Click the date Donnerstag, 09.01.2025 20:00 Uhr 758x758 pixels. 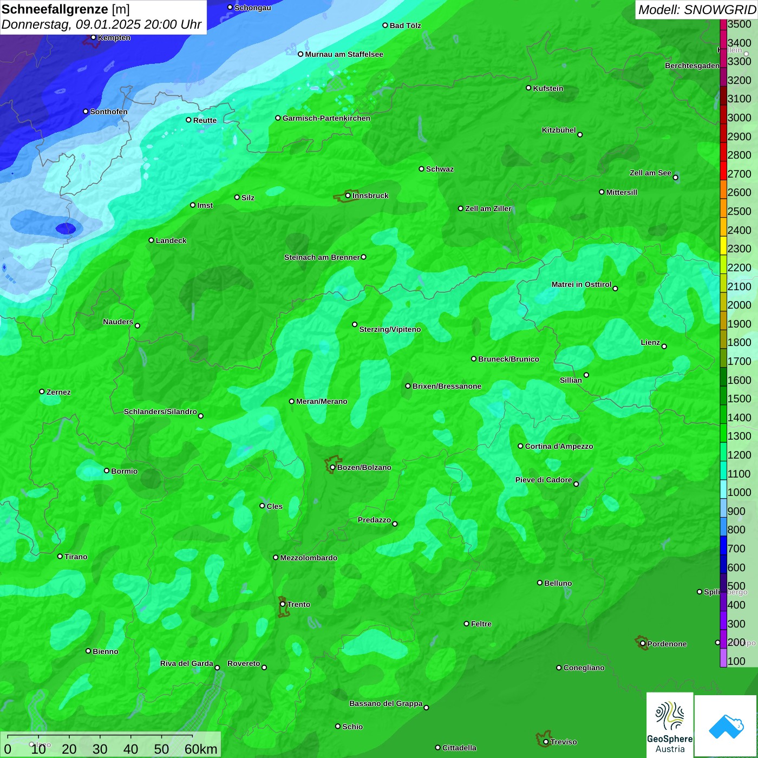(x=101, y=24)
